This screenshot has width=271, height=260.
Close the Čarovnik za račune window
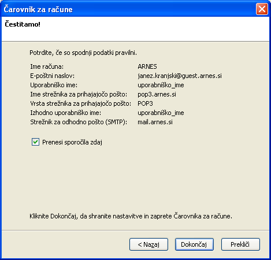click(262, 9)
